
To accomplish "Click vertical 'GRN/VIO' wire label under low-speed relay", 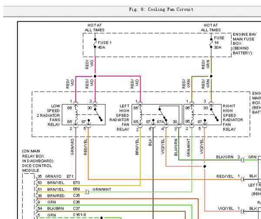I will tap(72, 147).
